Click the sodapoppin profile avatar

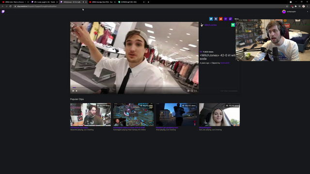coord(284,12)
